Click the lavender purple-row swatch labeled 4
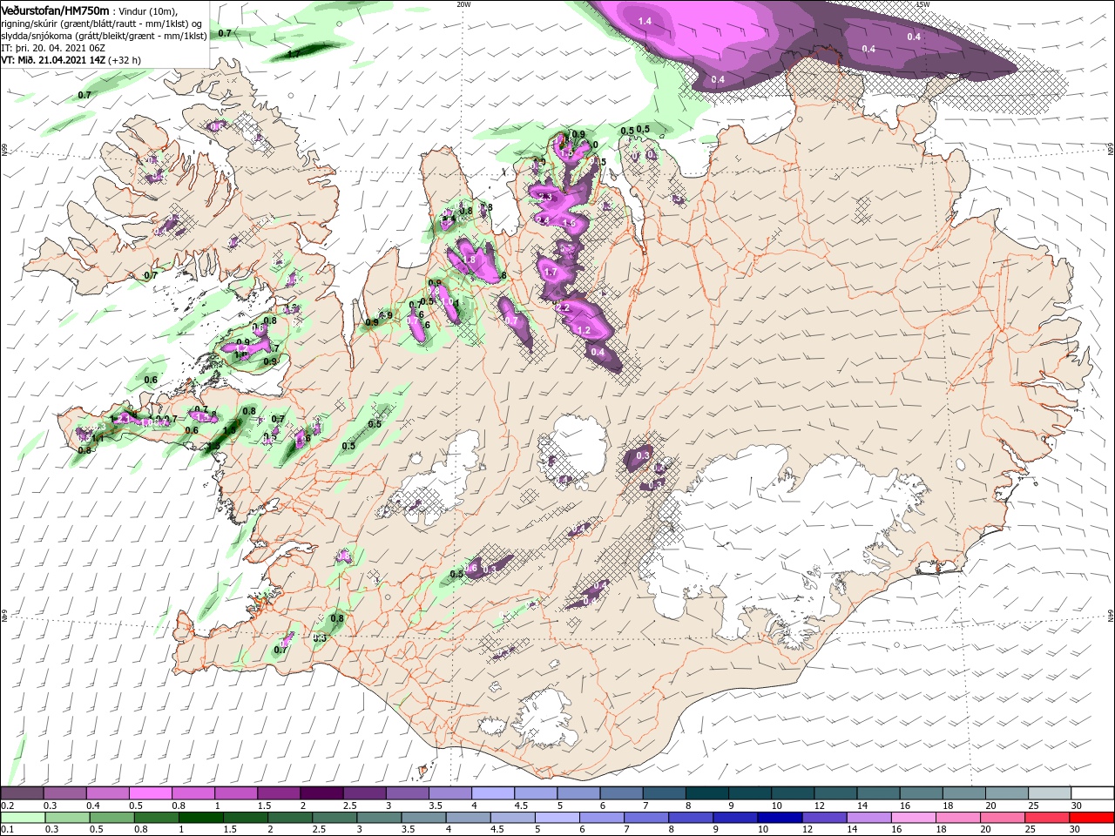1115x836 pixels. pos(493,793)
